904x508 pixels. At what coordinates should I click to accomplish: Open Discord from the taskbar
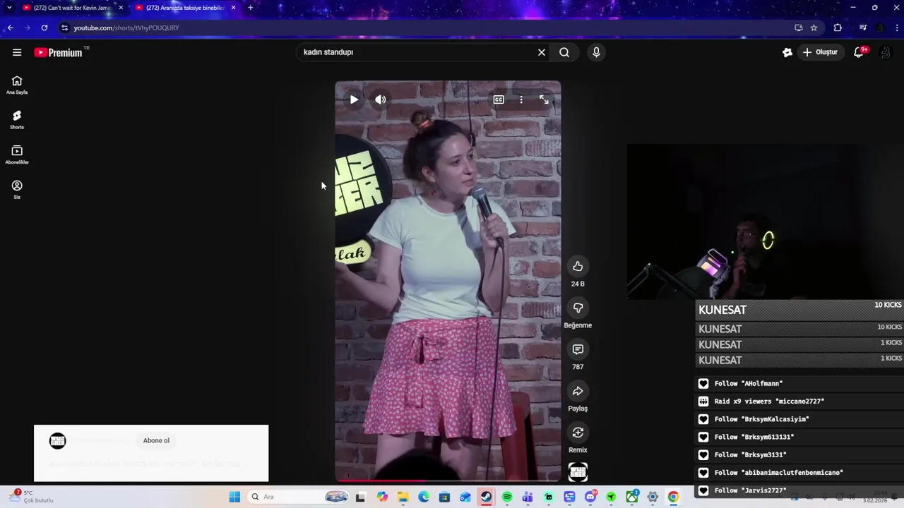point(590,497)
